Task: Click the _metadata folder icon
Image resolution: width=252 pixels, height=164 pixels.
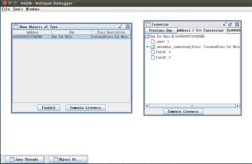Action: [x=153, y=47]
